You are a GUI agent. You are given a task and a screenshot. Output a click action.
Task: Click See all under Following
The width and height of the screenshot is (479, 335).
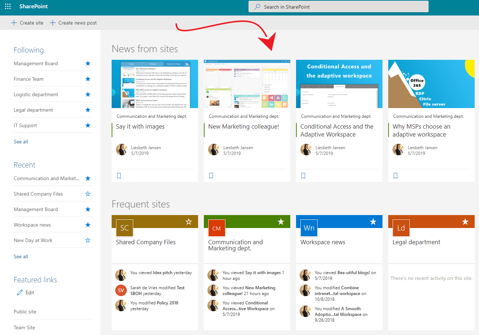(x=21, y=142)
